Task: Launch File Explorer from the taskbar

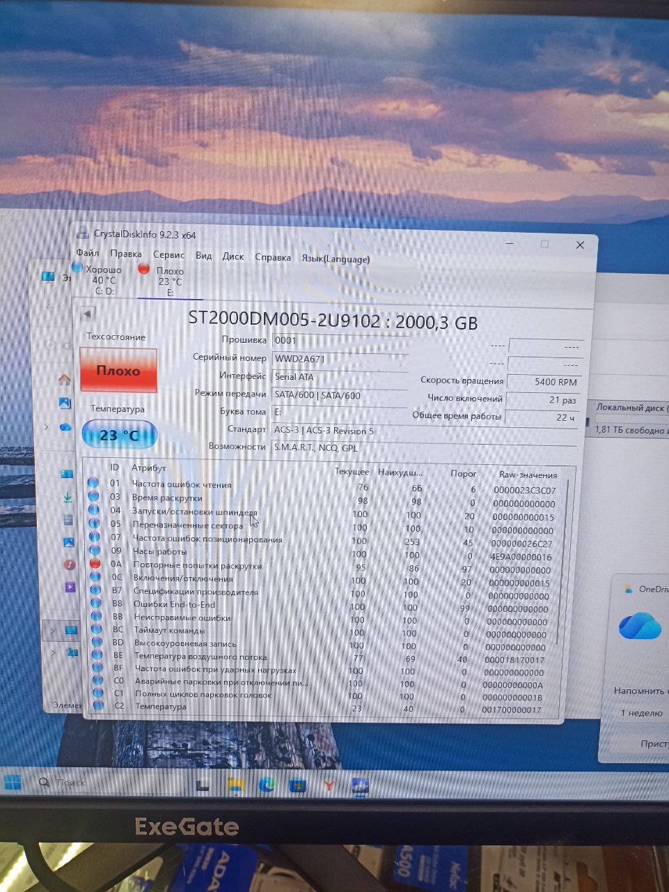Action: (236, 785)
